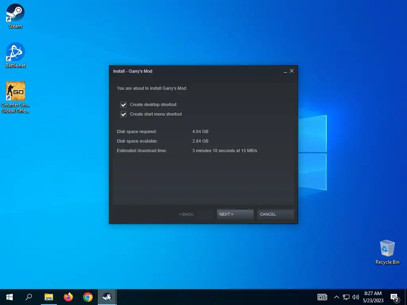
Task: Click the 4.04 GB required value
Action: point(200,131)
